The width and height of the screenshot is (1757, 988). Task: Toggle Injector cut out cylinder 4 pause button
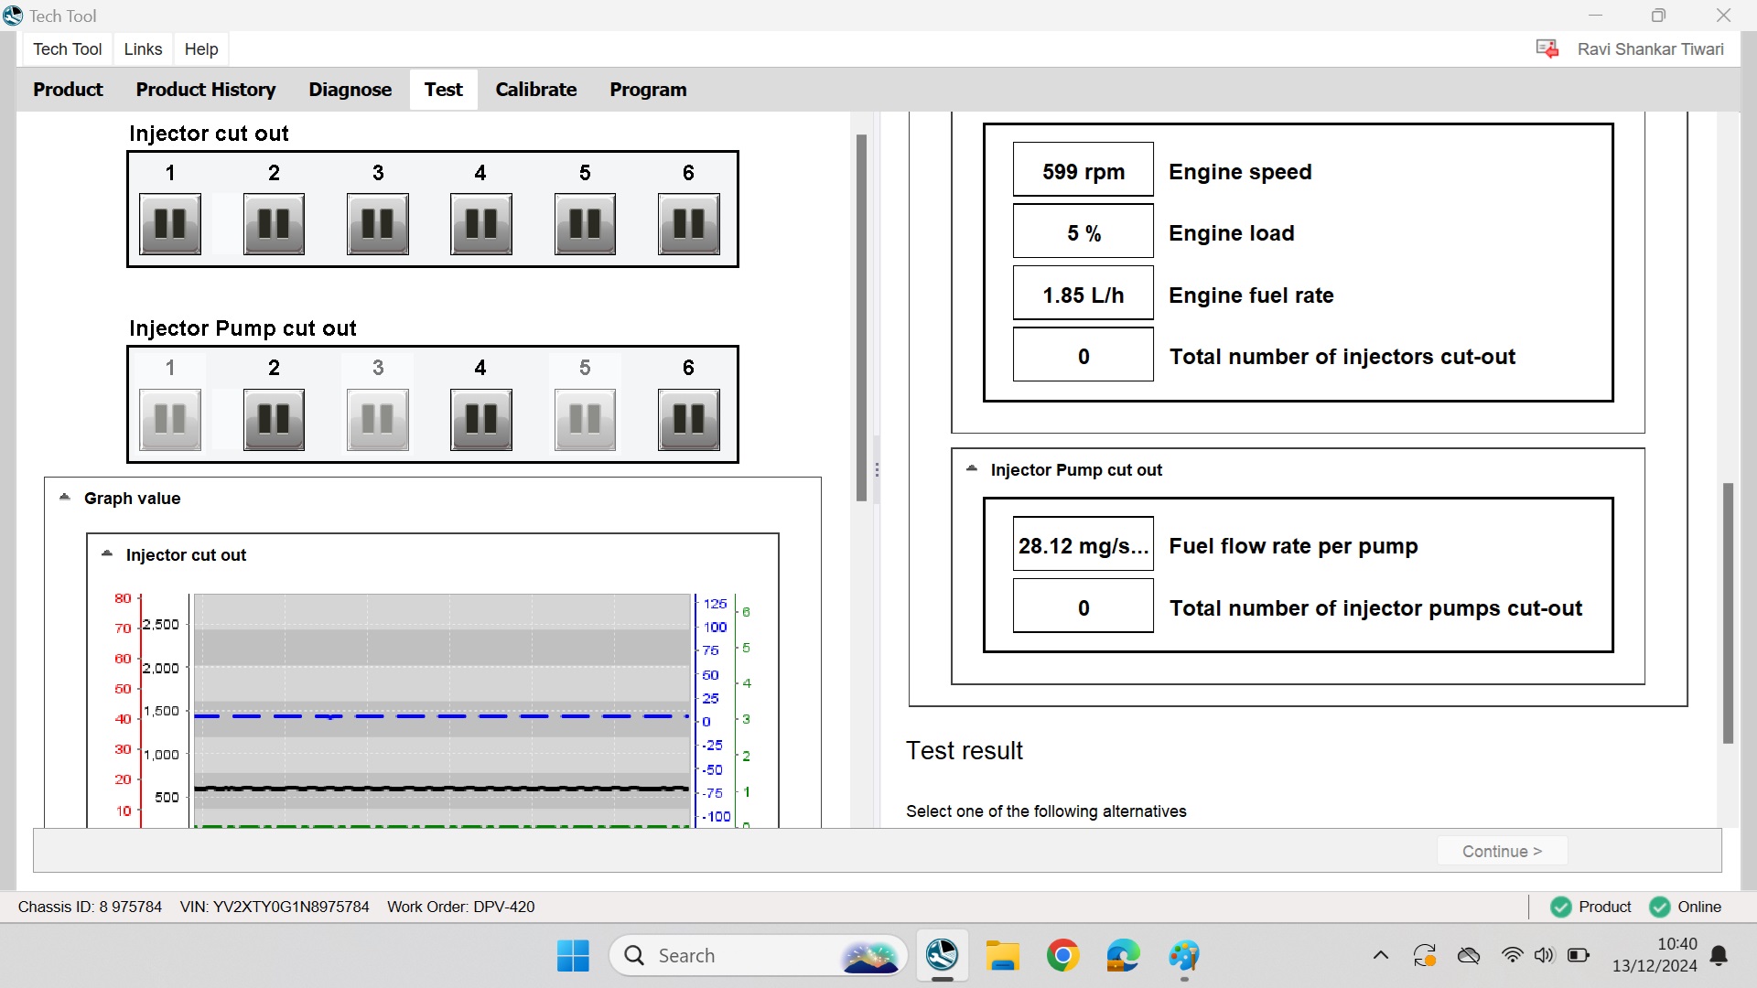481,224
